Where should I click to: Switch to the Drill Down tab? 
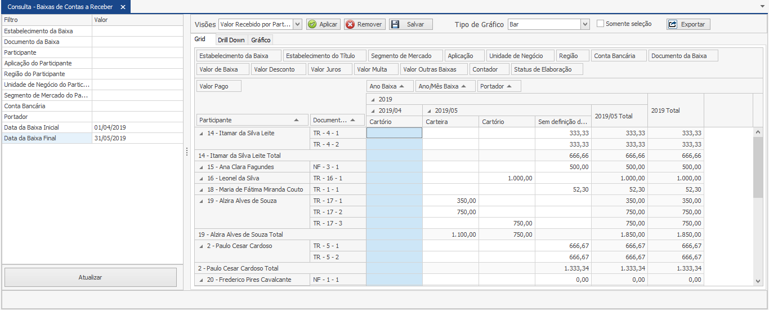tap(231, 40)
